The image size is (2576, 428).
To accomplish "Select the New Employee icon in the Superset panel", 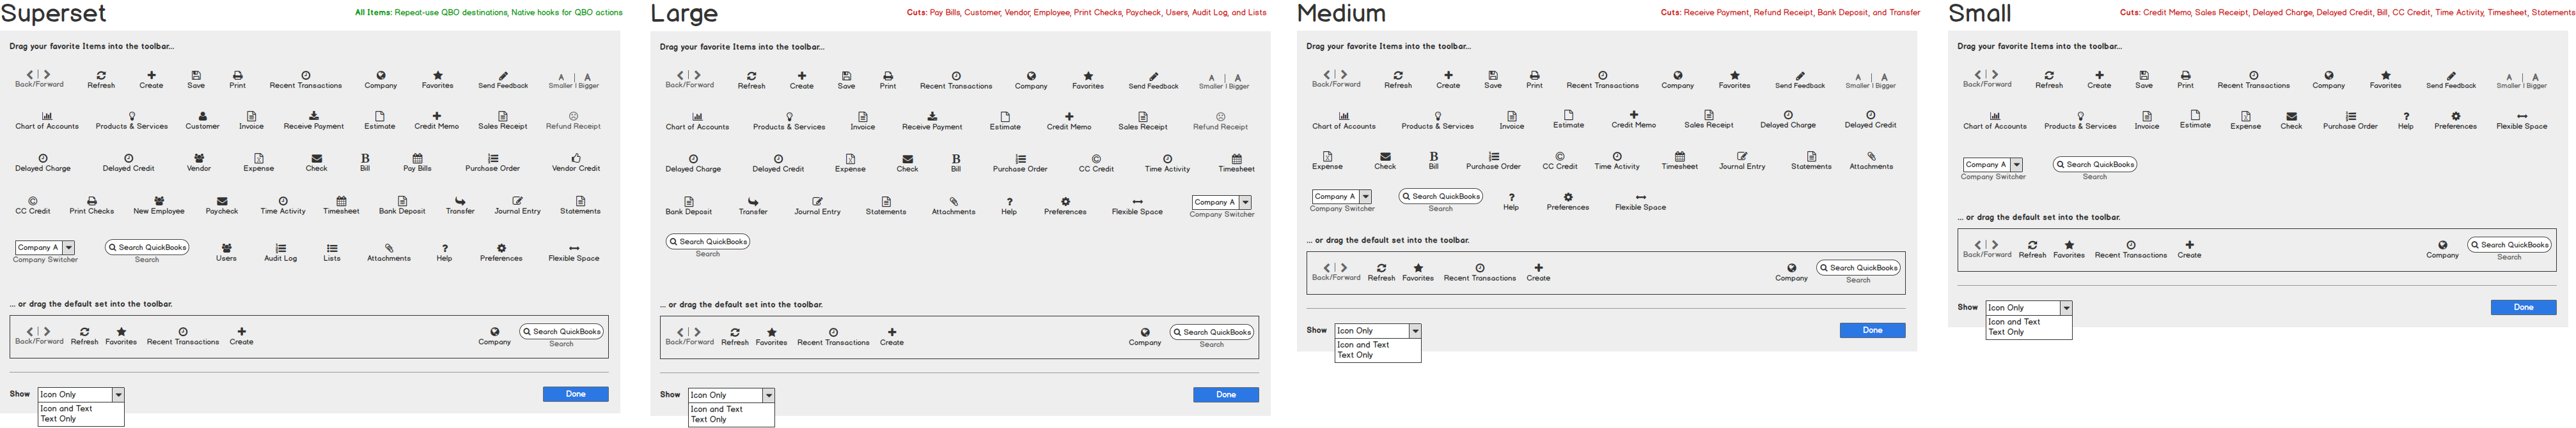I will 159,202.
